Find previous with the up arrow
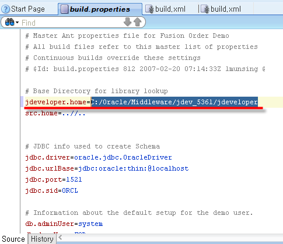Image resolution: width=283 pixels, height=244 pixels. tap(138, 22)
